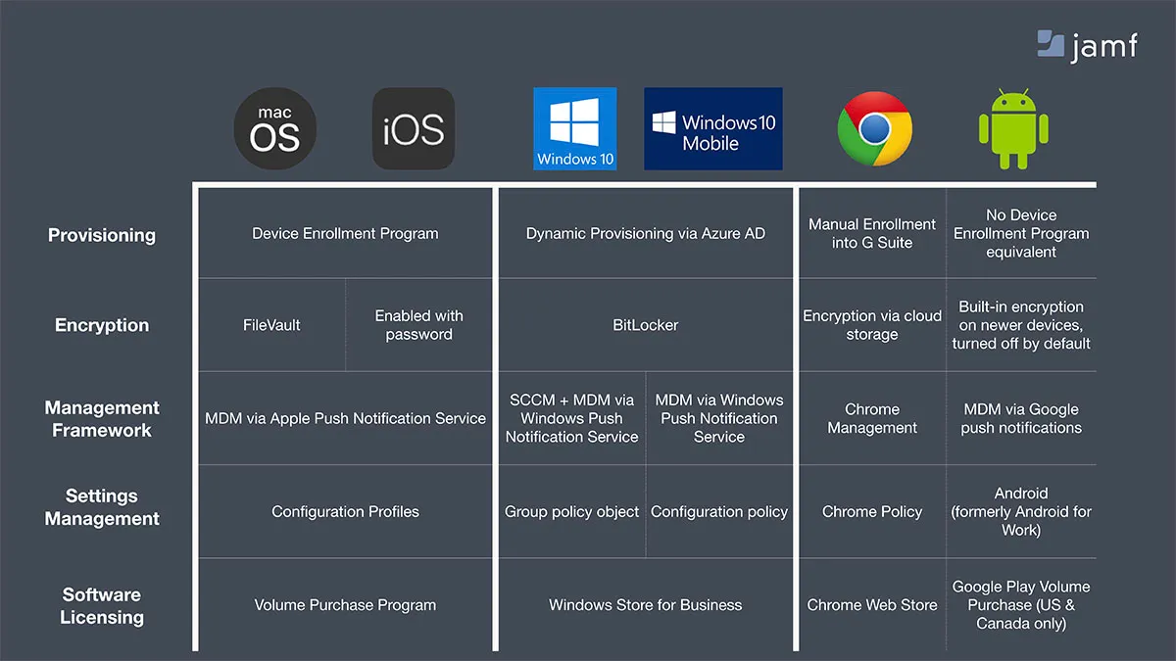Screen dimensions: 1176x661
Task: Click the Group policy object cell
Action: pos(572,511)
